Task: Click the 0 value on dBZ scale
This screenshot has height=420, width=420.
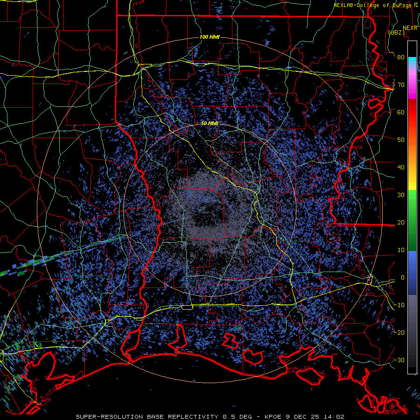Action: [402, 278]
